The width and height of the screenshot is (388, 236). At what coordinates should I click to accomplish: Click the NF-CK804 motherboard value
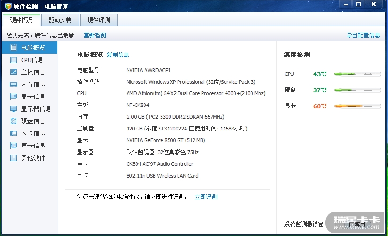coord(138,105)
